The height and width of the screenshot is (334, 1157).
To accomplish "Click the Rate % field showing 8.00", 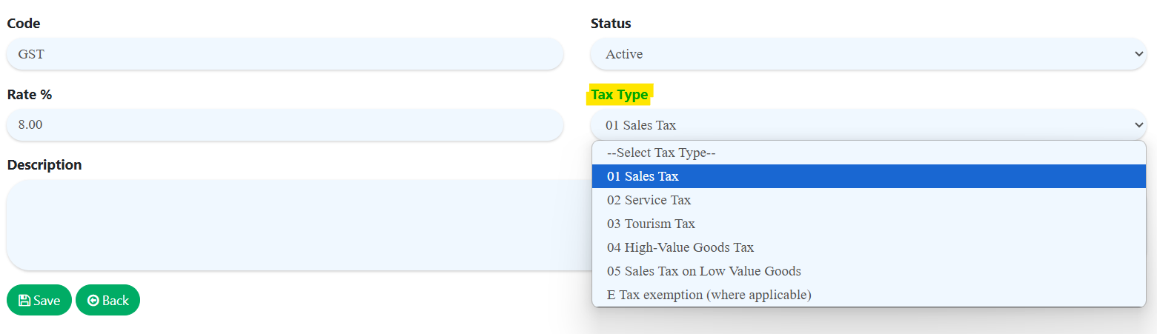I will tap(285, 125).
